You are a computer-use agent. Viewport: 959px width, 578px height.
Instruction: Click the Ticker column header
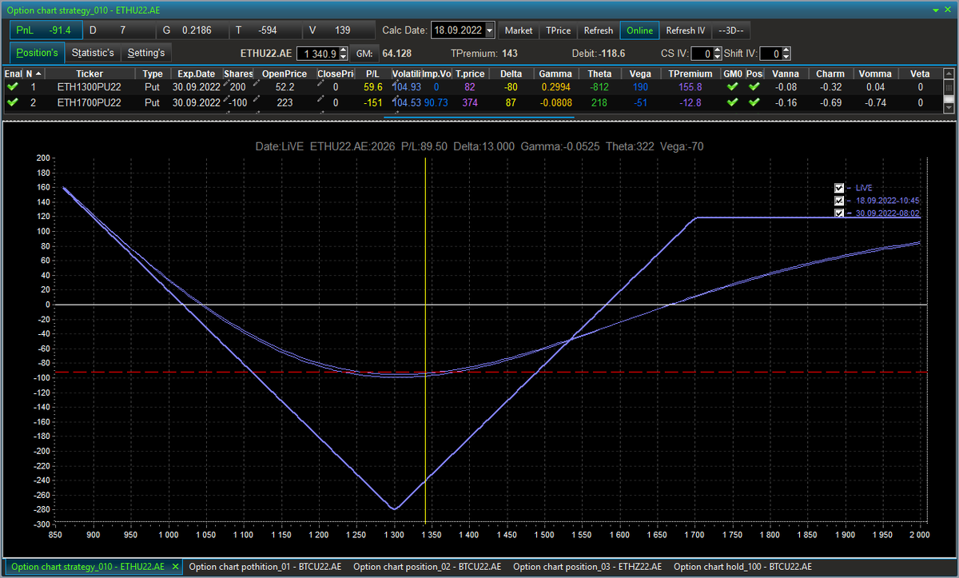coord(90,74)
